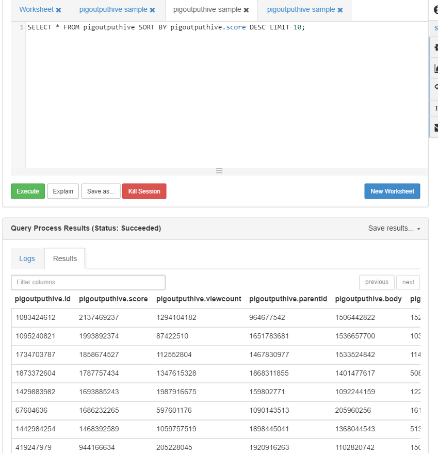
Task: Open the Save results dropdown
Action: (x=394, y=228)
